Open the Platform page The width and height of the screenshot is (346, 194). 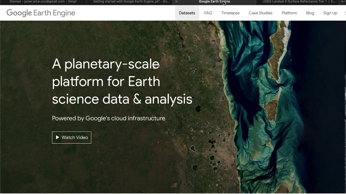point(289,13)
